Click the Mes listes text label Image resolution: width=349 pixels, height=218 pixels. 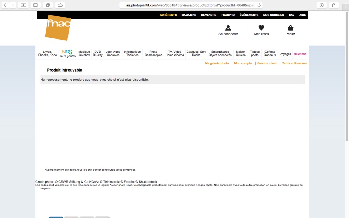pos(261,34)
